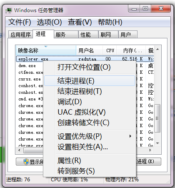The height and width of the screenshot is (188, 175).
Task: Click the vertical scrollbar down arrow
Action: click(157, 143)
